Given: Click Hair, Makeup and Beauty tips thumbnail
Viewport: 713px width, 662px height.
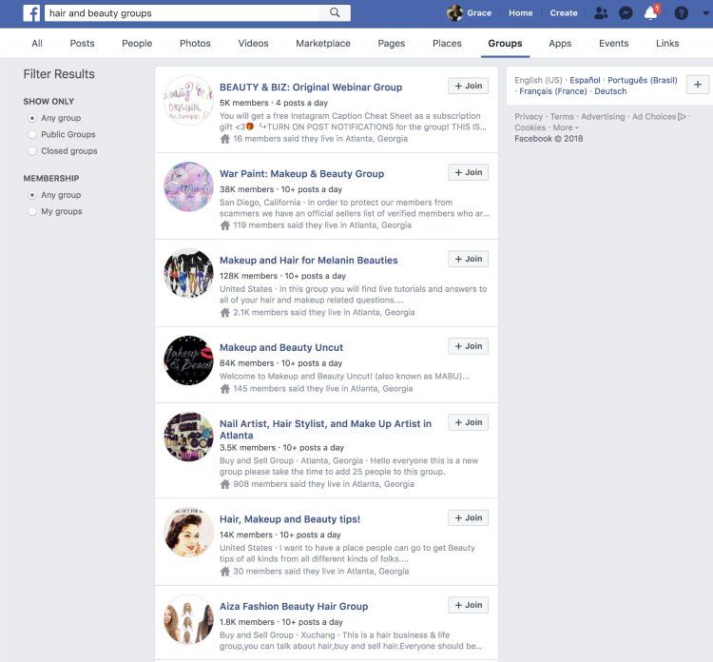Looking at the screenshot, I should [x=188, y=533].
